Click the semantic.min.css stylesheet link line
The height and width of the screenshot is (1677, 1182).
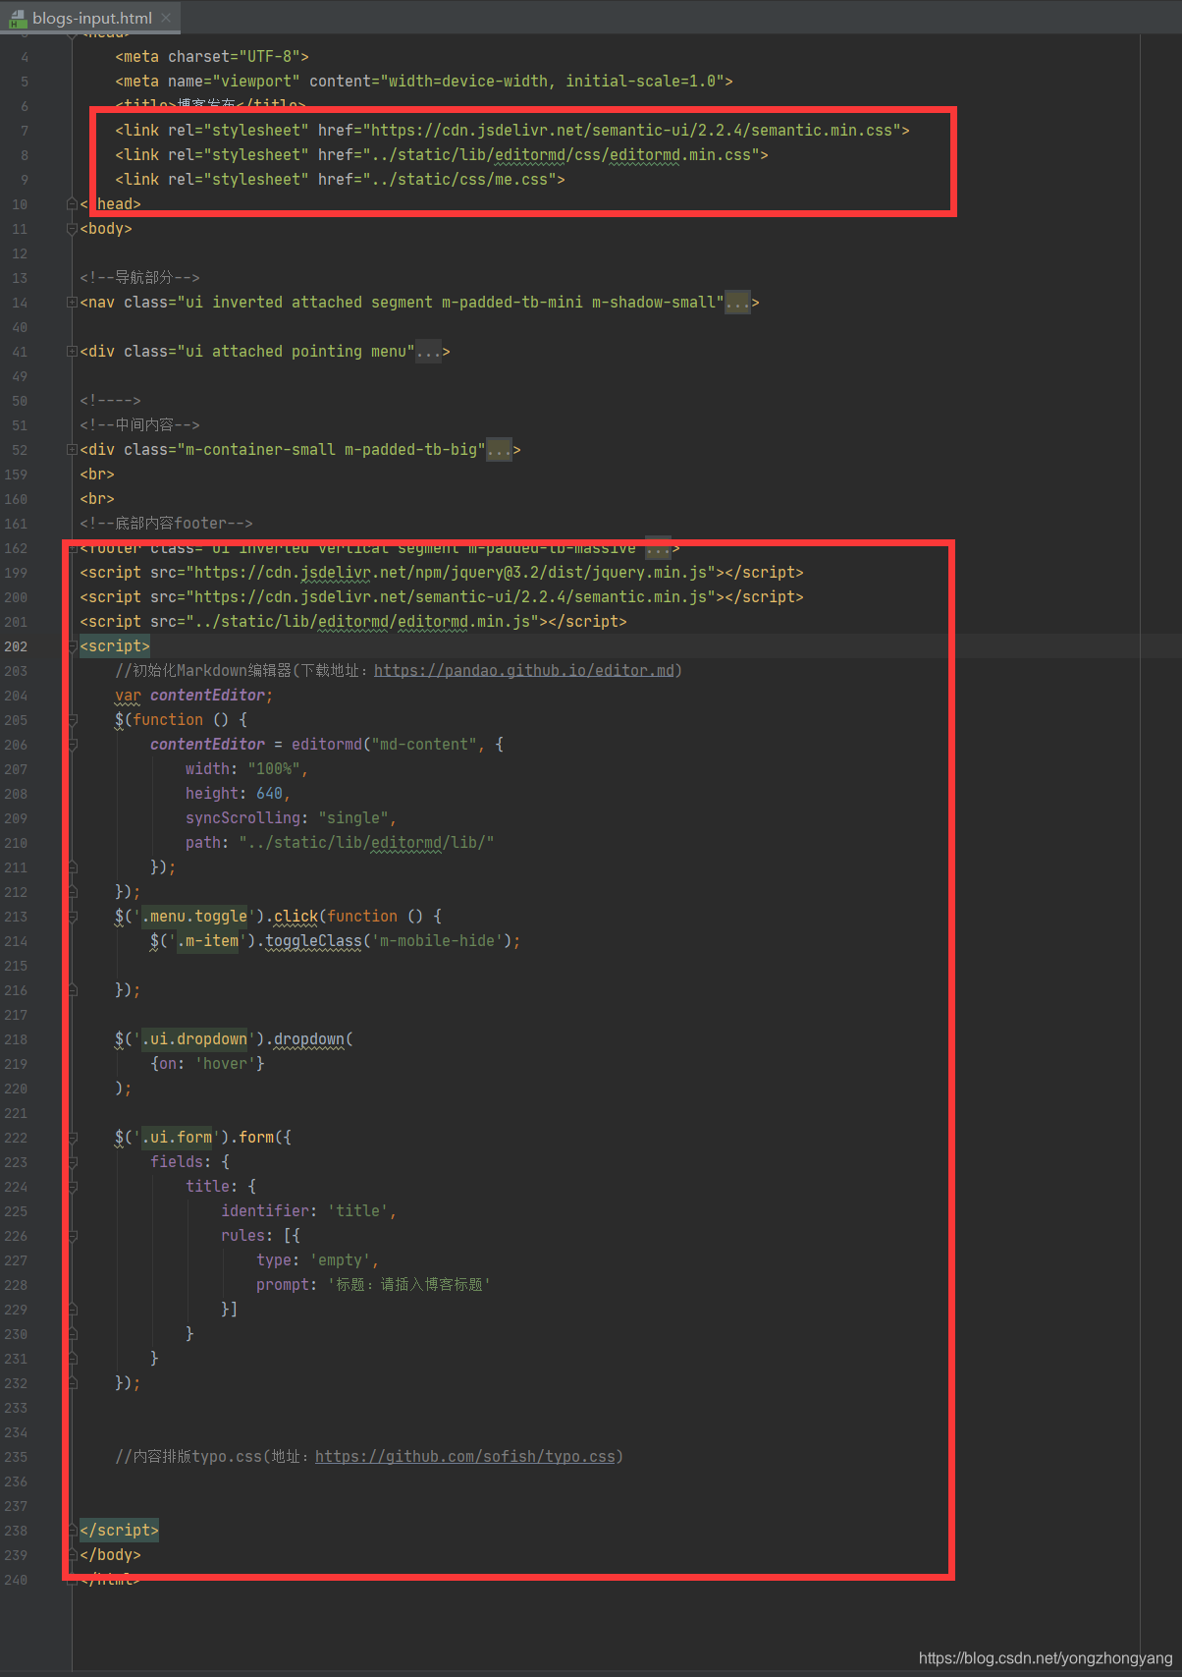[512, 131]
